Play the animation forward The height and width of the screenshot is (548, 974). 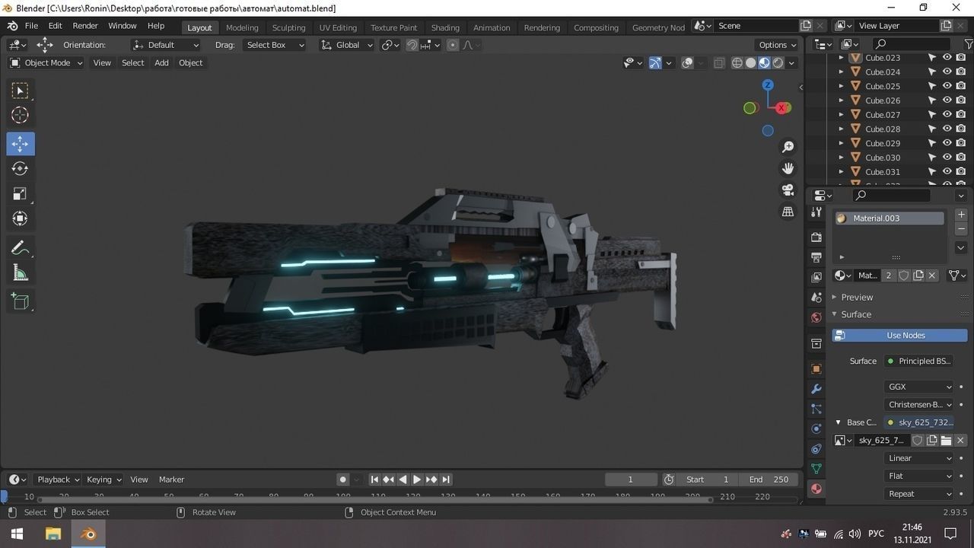click(x=417, y=479)
